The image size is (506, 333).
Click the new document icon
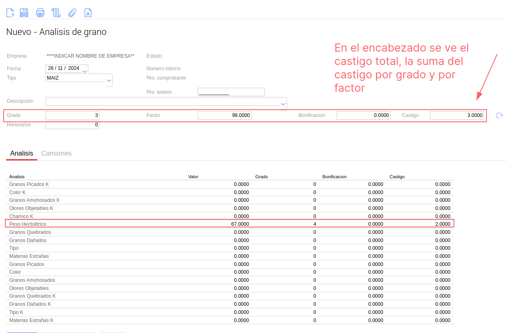pyautogui.click(x=10, y=13)
